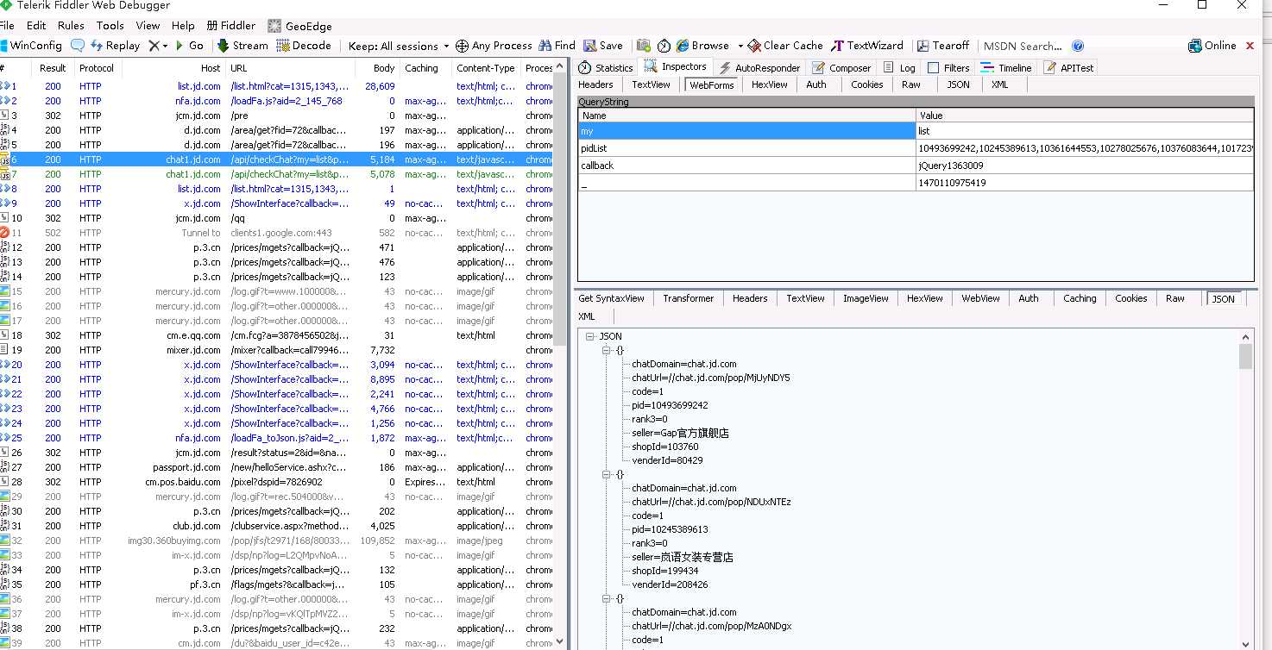
Task: Click the comment speech bubble icon
Action: click(78, 46)
